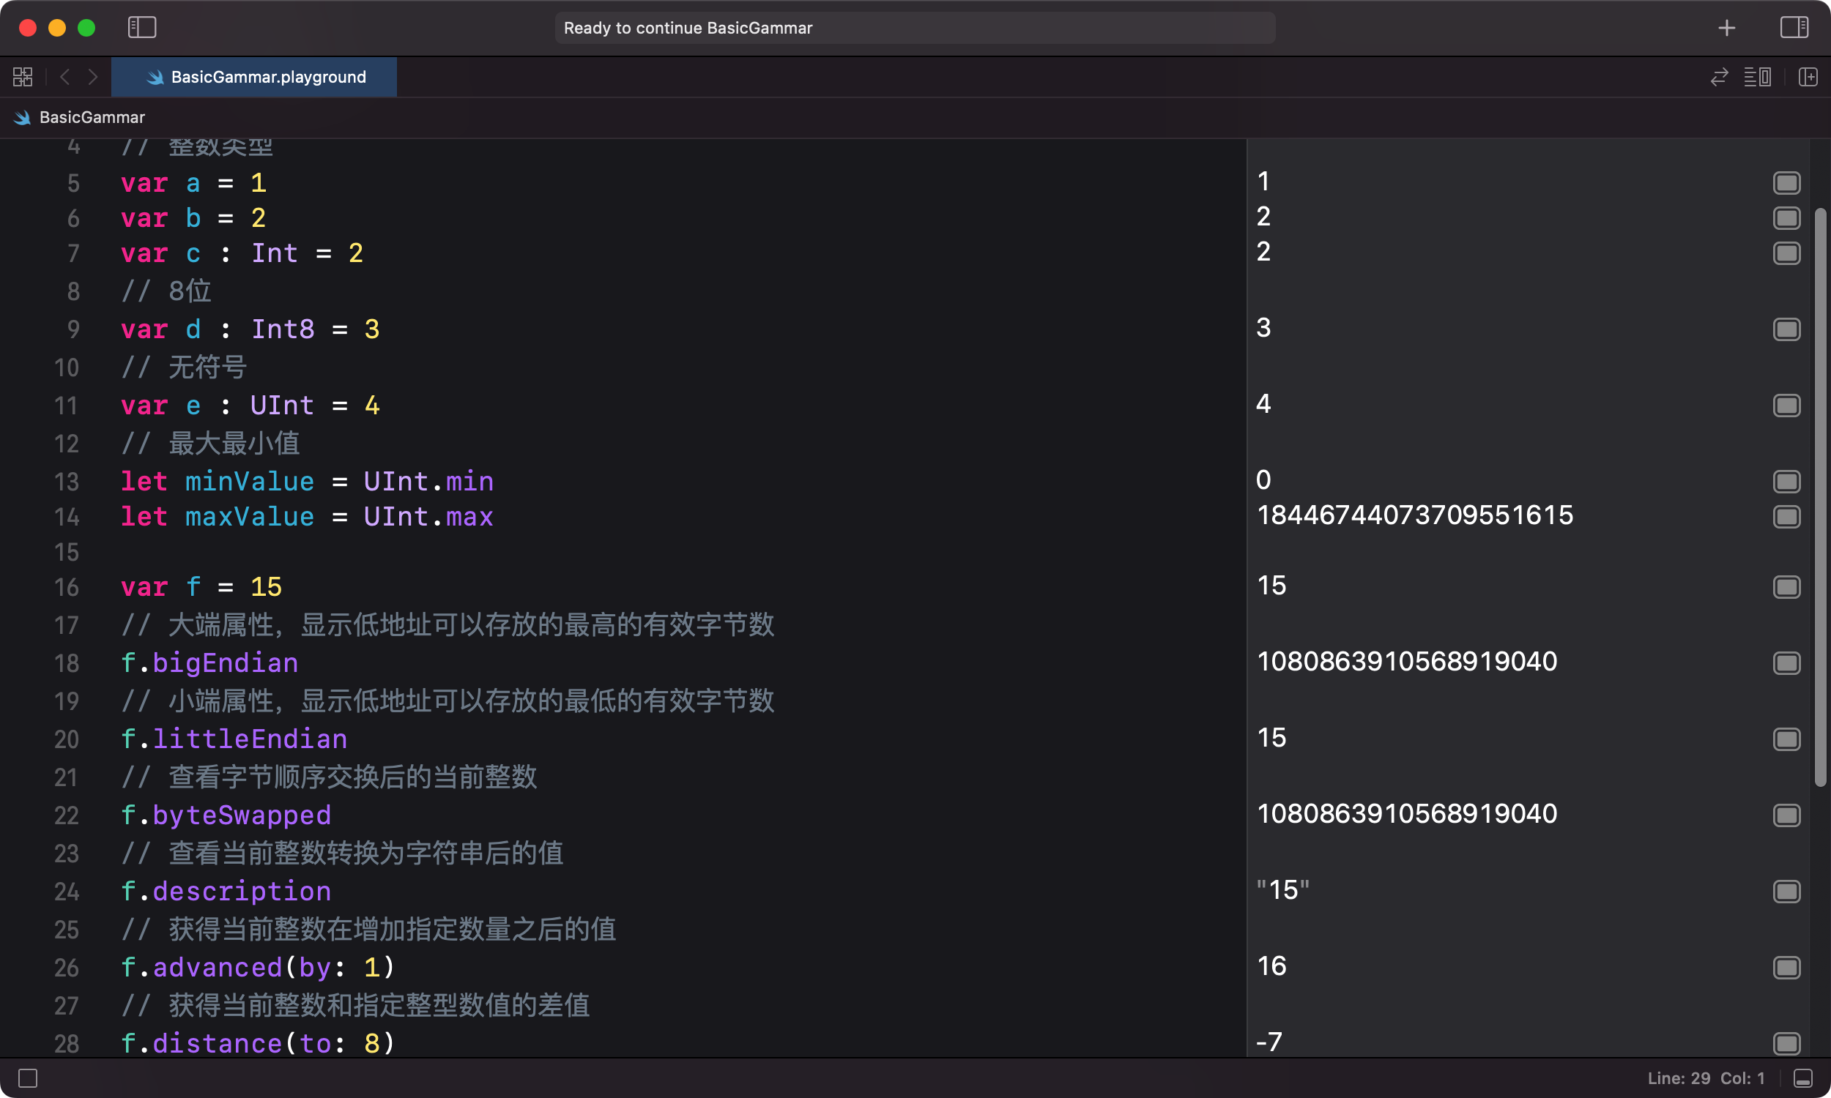Click 'Line: 29 Col: 1' in status bar

point(1706,1078)
